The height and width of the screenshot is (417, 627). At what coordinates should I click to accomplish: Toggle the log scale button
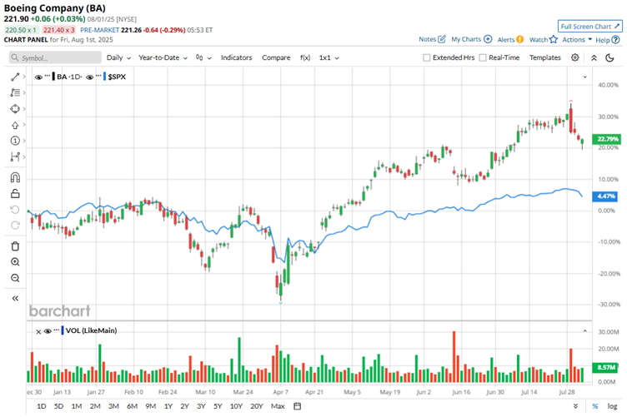pyautogui.click(x=612, y=406)
